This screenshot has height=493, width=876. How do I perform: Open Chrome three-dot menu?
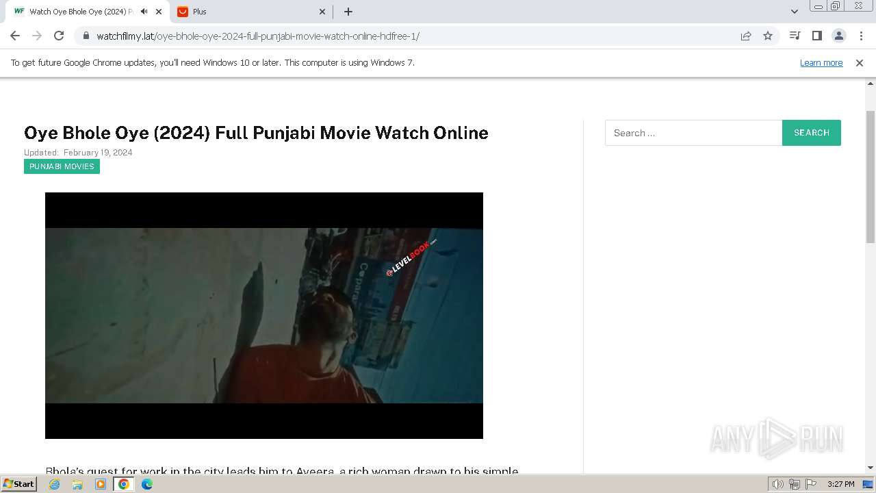(861, 36)
